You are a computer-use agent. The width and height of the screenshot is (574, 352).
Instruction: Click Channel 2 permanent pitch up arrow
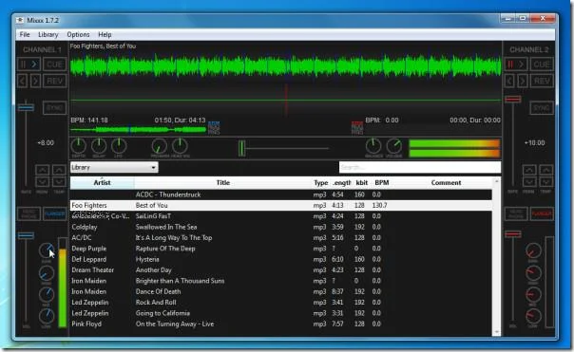(x=529, y=170)
